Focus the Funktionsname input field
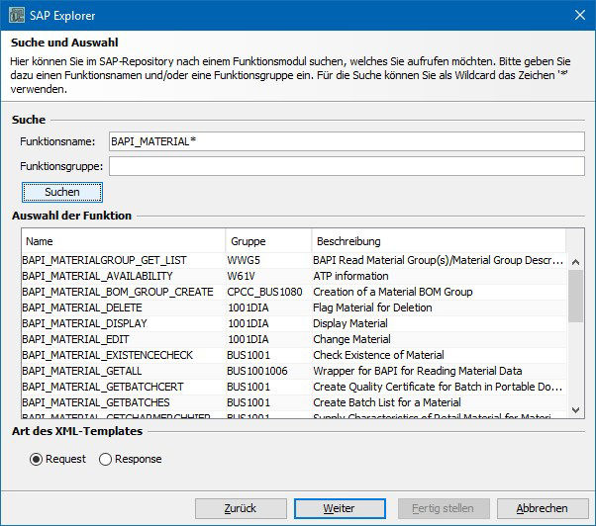This screenshot has width=596, height=526. click(x=347, y=141)
